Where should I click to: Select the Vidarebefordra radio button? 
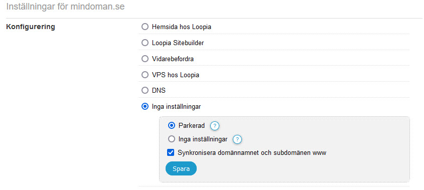145,59
